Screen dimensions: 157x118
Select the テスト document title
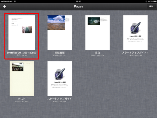[22, 99]
